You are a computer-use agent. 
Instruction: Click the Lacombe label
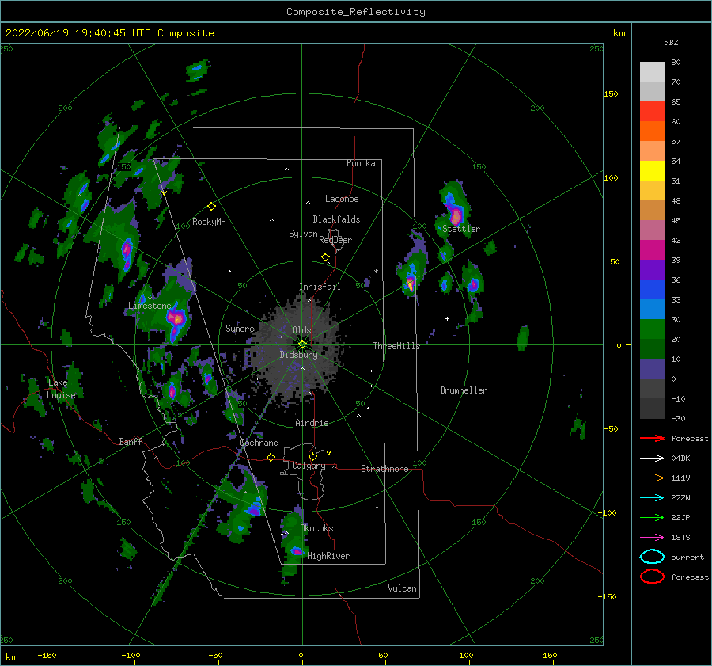pyautogui.click(x=342, y=199)
